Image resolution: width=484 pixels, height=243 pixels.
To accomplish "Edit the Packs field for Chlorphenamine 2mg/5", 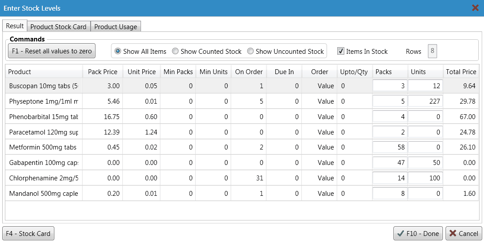I will point(390,178).
